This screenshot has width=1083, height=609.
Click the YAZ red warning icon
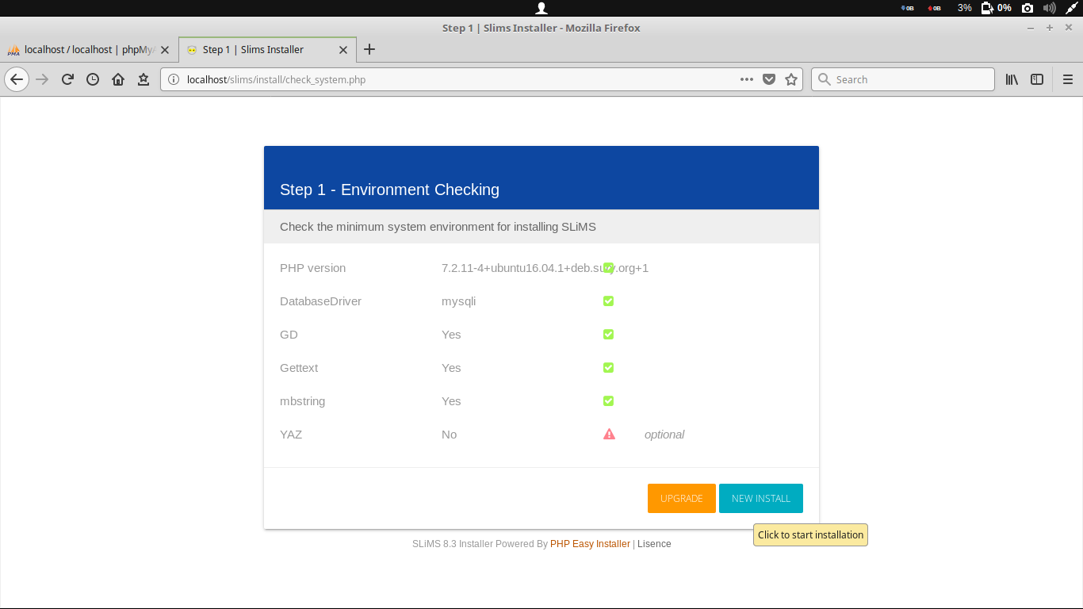pos(609,434)
